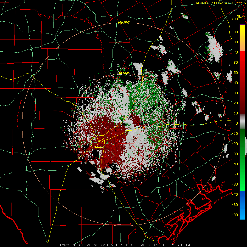This screenshot has width=247, height=247.
Task: Select the gray segment near 0 KT
Action: [x=242, y=122]
